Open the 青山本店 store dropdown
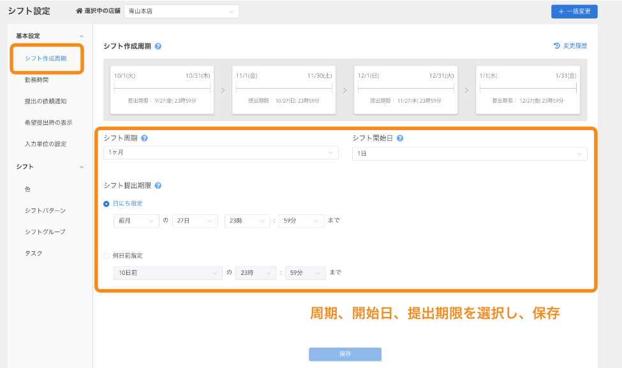 [x=181, y=11]
